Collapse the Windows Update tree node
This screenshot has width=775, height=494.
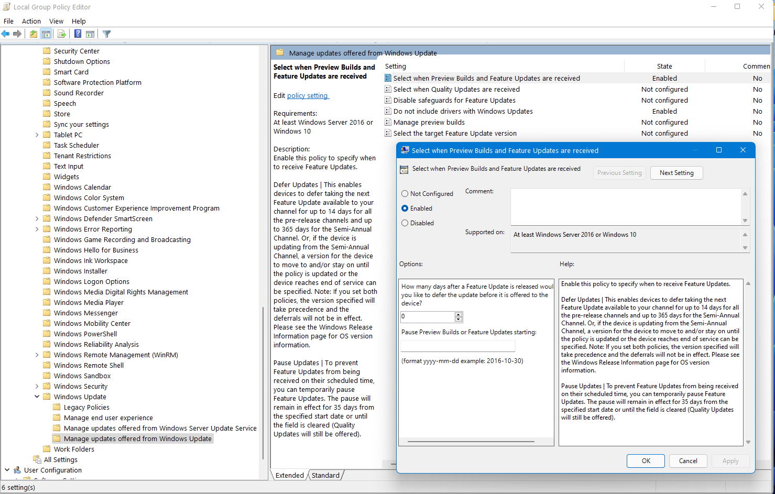pos(37,397)
